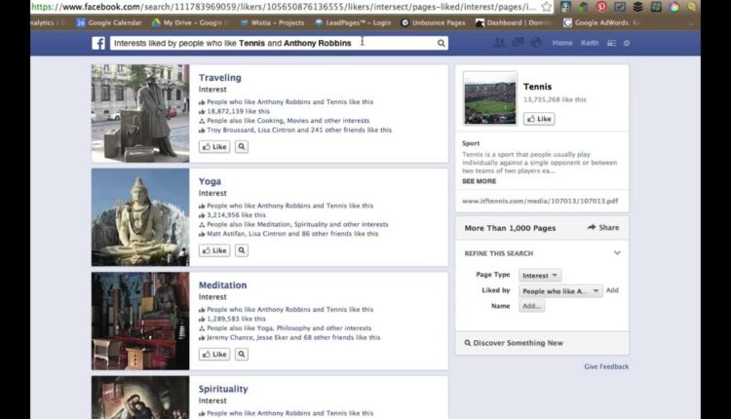Search similar to Traveling magnifier button
Image resolution: width=731 pixels, height=419 pixels.
pos(242,147)
